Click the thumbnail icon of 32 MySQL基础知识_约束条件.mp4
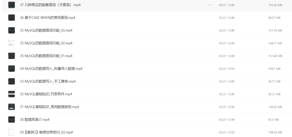The image size is (292, 137). pos(11,94)
